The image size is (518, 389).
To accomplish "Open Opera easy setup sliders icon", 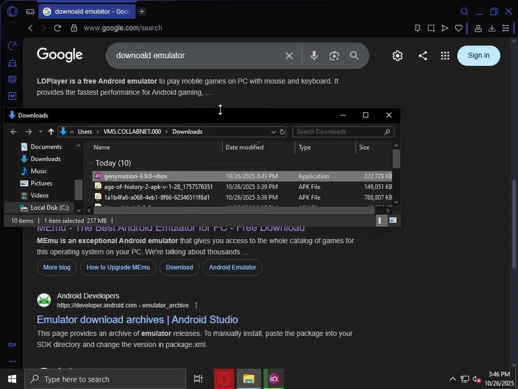I will click(505, 28).
